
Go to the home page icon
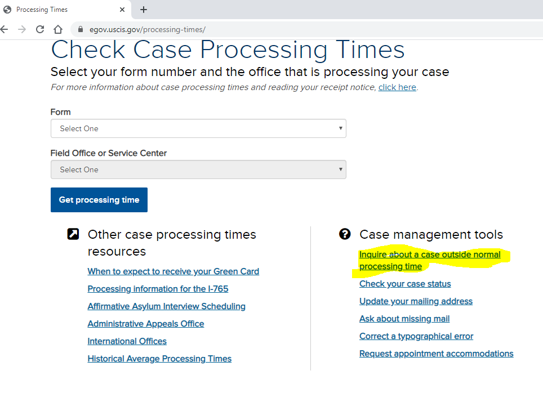click(58, 29)
